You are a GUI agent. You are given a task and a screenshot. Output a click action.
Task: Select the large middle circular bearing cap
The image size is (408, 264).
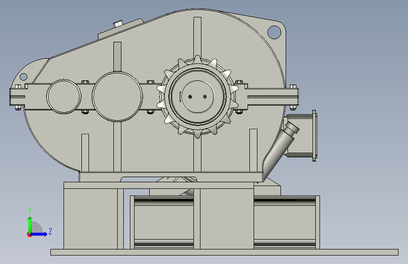click(x=117, y=96)
